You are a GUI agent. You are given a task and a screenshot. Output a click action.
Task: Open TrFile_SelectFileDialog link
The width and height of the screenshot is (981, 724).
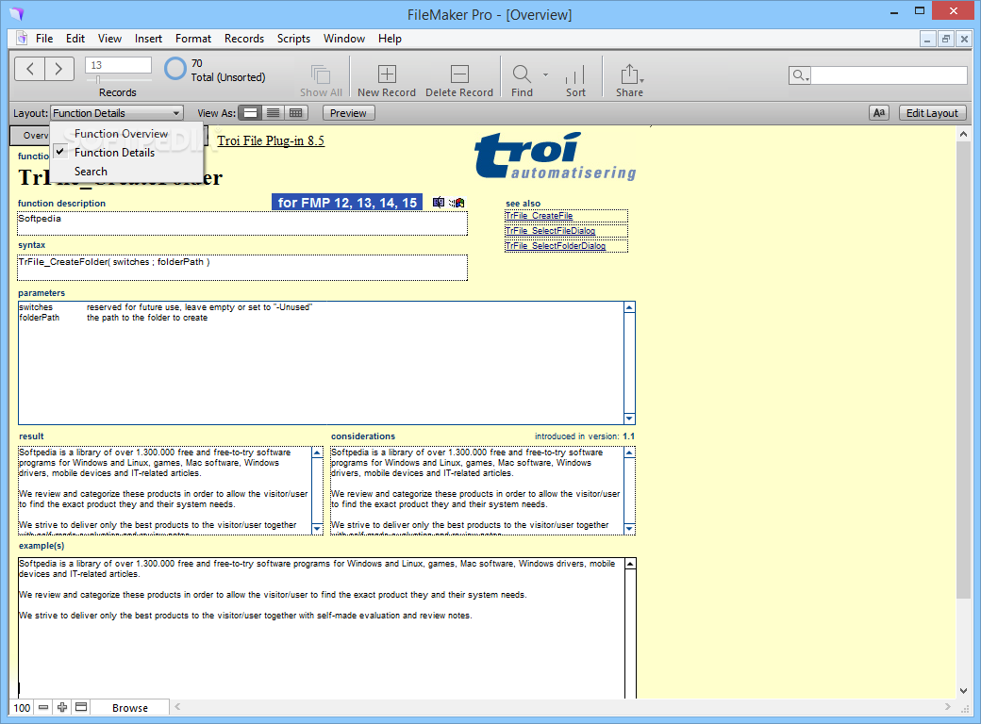click(x=550, y=231)
